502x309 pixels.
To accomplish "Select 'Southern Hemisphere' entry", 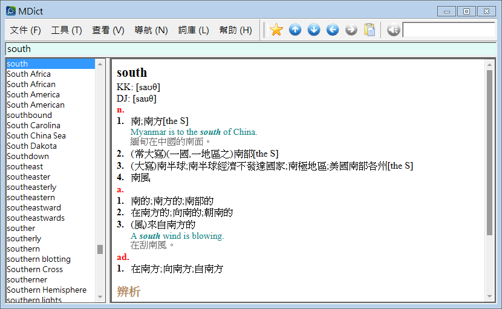I will click(x=50, y=290).
